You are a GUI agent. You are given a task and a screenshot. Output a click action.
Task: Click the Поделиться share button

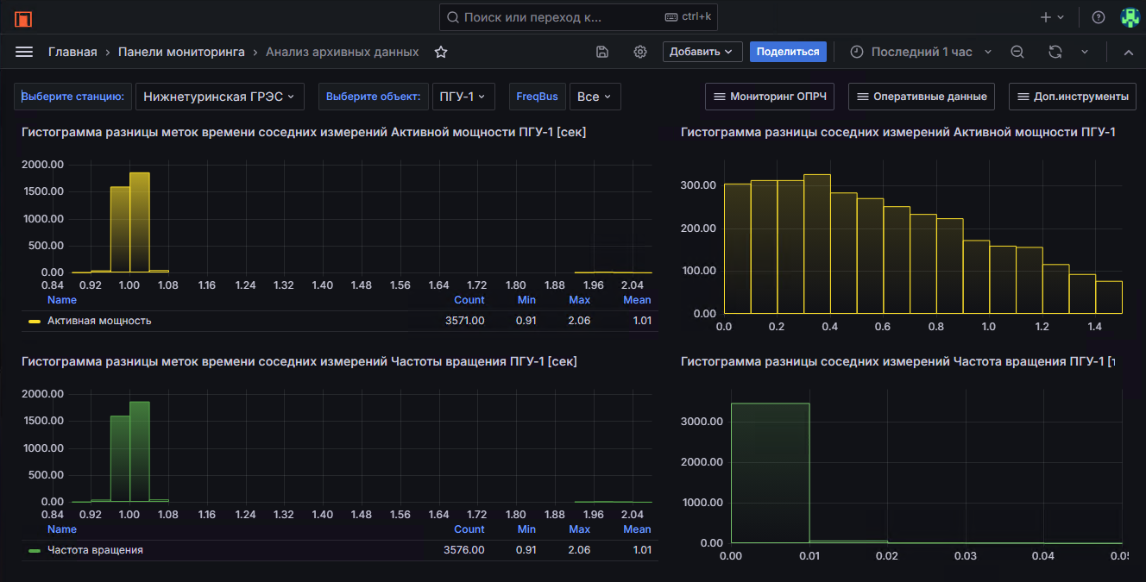[788, 52]
